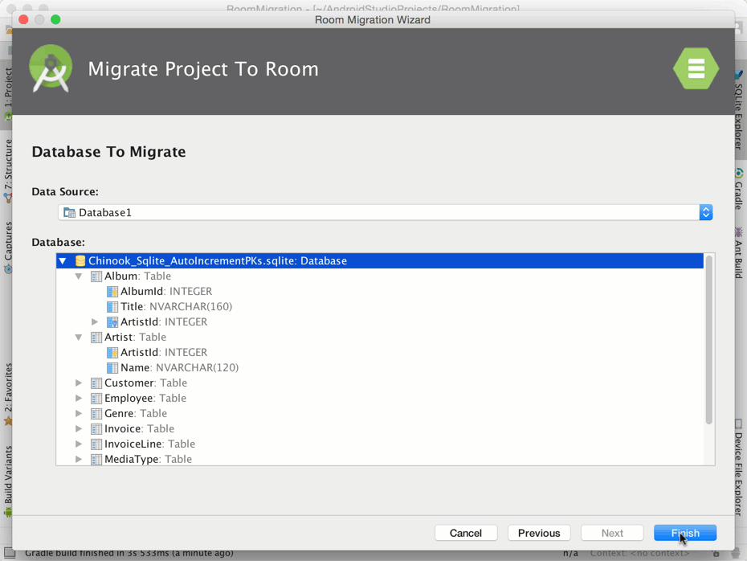Select the Genre: Table row text
The image size is (747, 561).
coord(136,413)
